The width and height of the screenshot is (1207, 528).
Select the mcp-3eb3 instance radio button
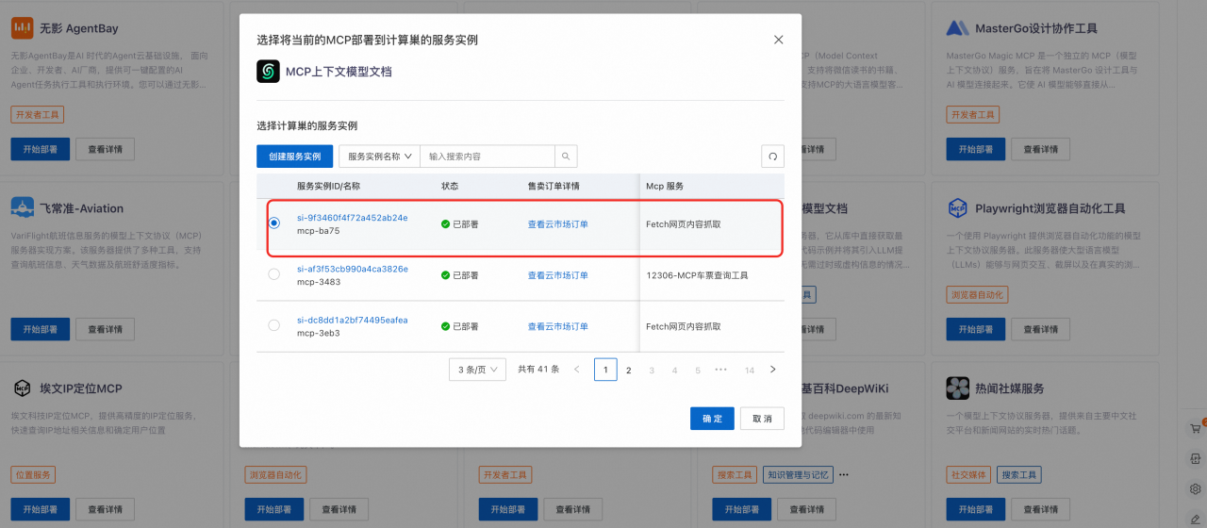tap(274, 325)
